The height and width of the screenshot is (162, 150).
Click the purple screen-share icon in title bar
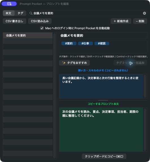coord(9,4)
